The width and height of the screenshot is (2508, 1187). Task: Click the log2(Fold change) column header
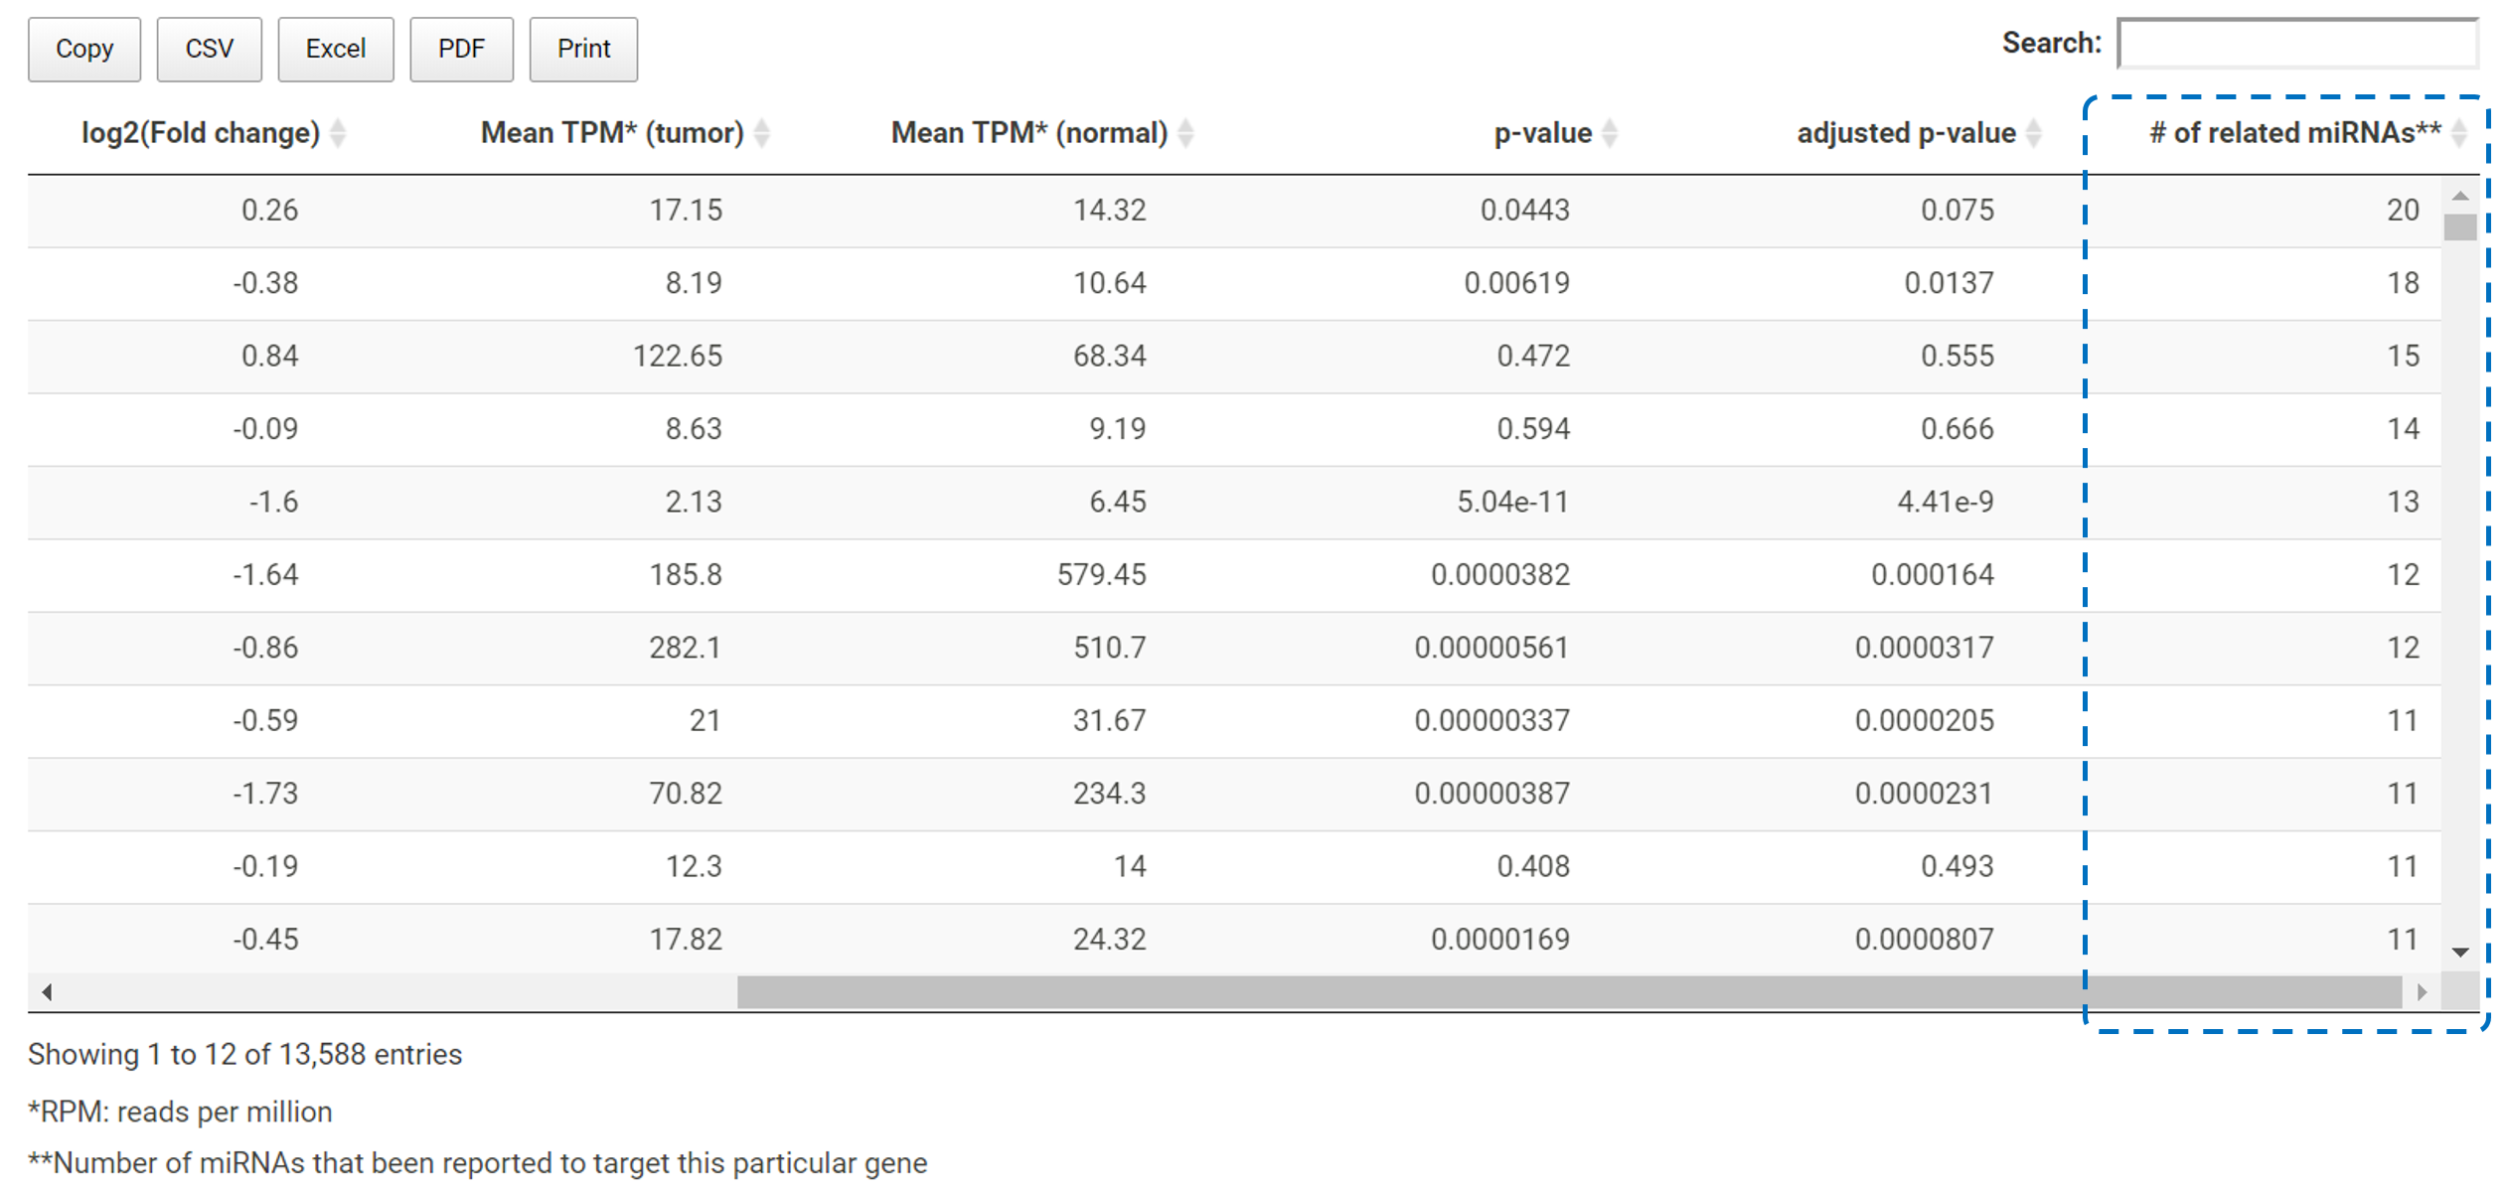201,133
